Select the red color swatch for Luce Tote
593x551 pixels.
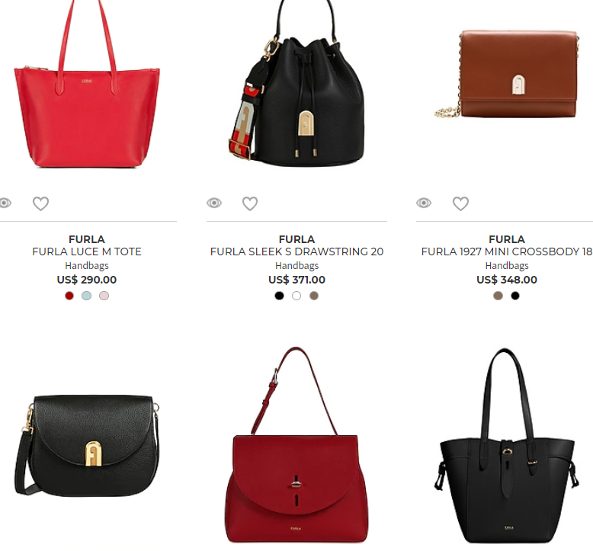click(69, 296)
